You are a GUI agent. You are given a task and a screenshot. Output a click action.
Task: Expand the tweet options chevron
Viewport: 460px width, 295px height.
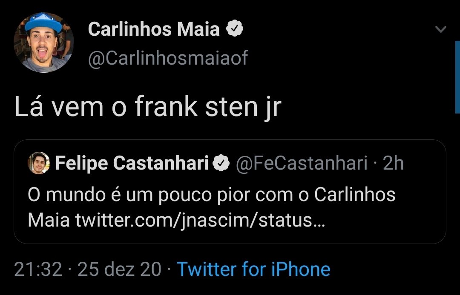coord(441,30)
